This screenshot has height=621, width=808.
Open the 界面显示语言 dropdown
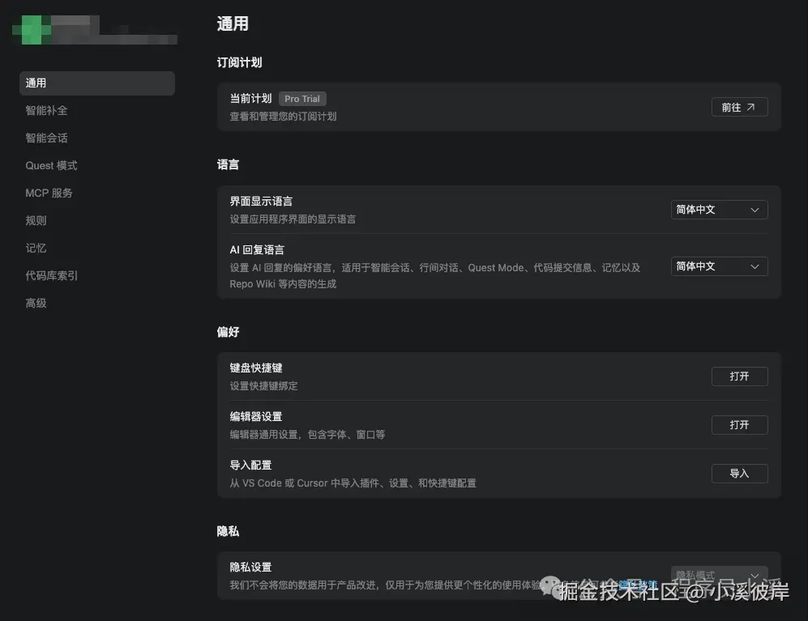click(x=718, y=209)
